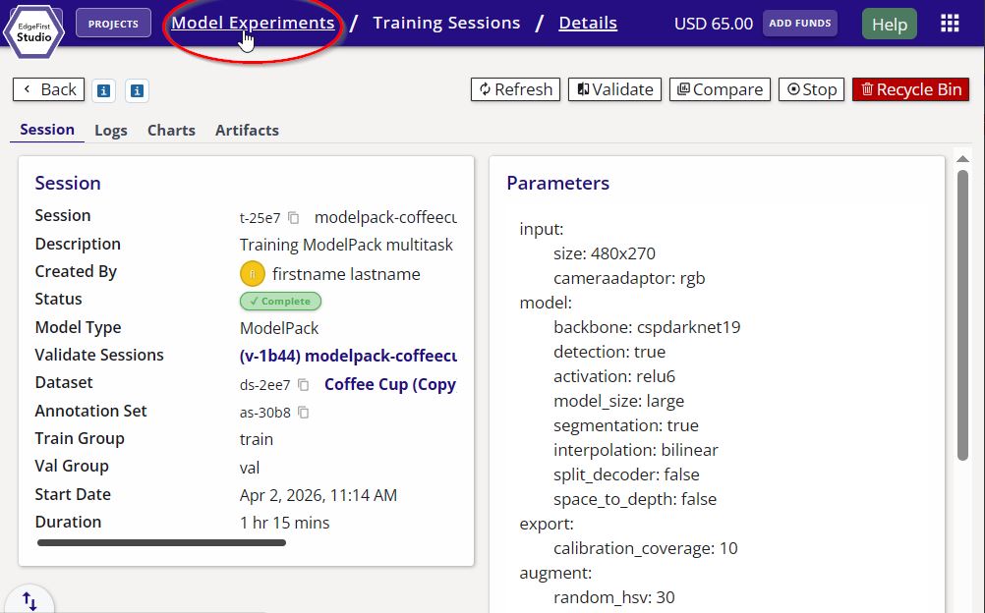This screenshot has height=613, width=985.
Task: Click the second info icon beside Back
Action: 138,89
